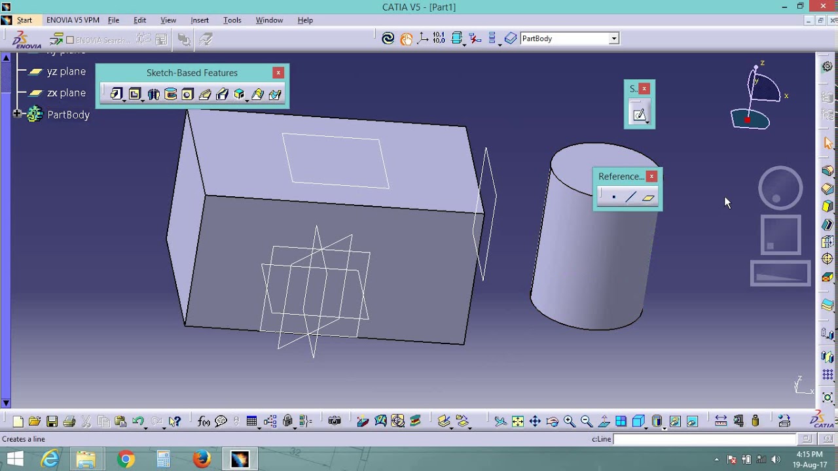Click the Formula f(x) icon
This screenshot has height=471, width=838.
tap(204, 421)
